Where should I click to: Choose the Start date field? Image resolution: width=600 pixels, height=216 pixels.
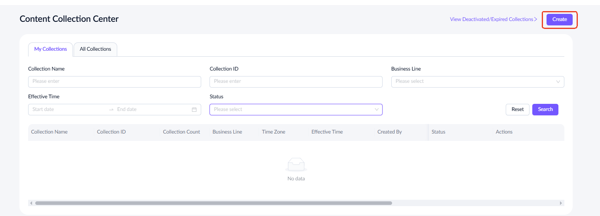click(67, 109)
